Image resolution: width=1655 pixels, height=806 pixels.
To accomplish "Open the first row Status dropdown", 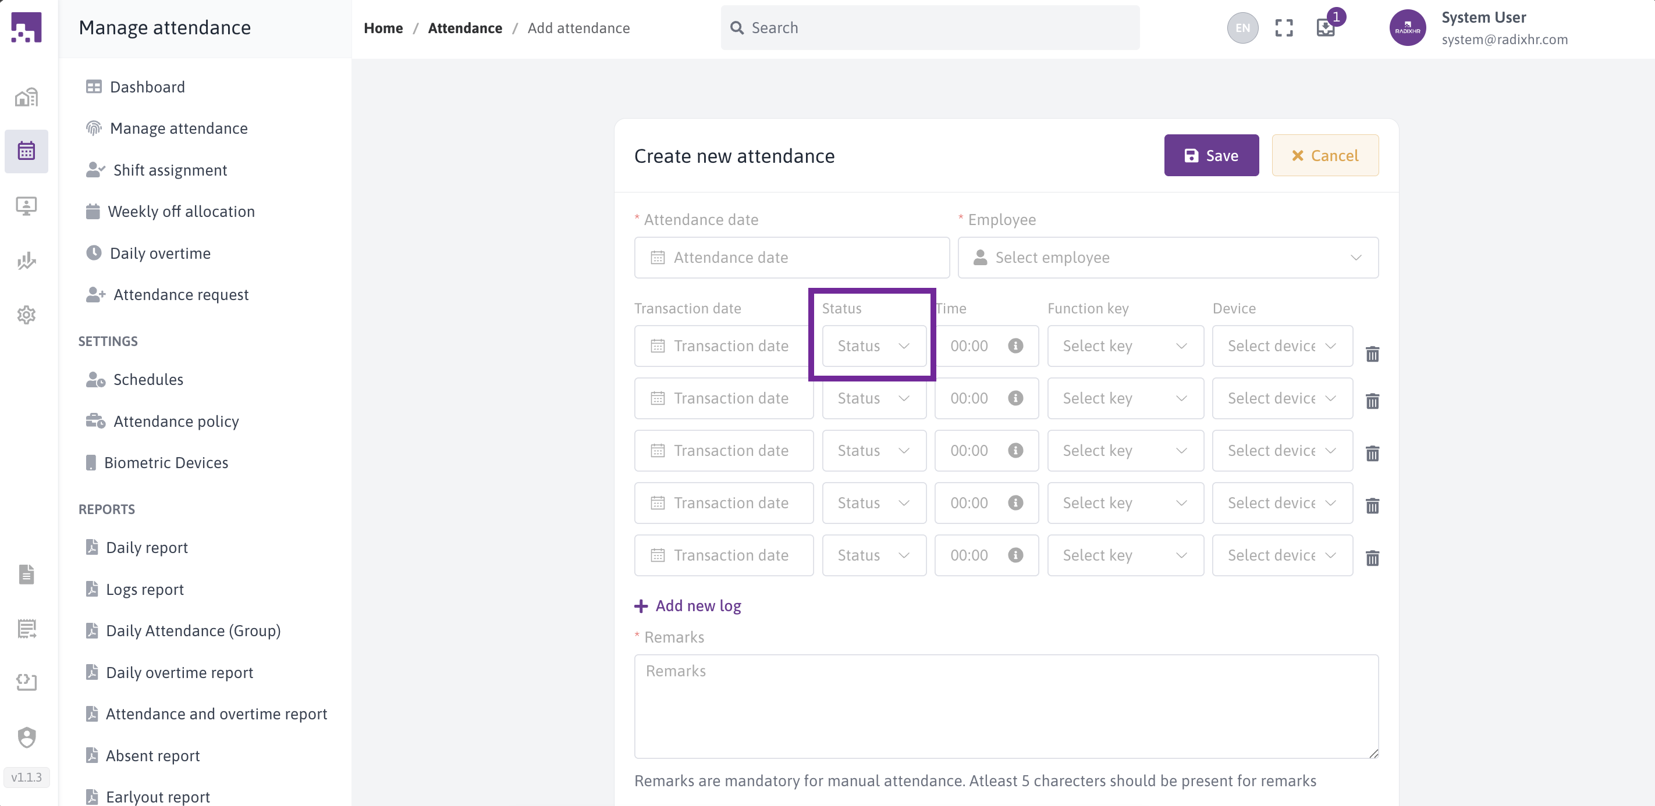I will [873, 345].
